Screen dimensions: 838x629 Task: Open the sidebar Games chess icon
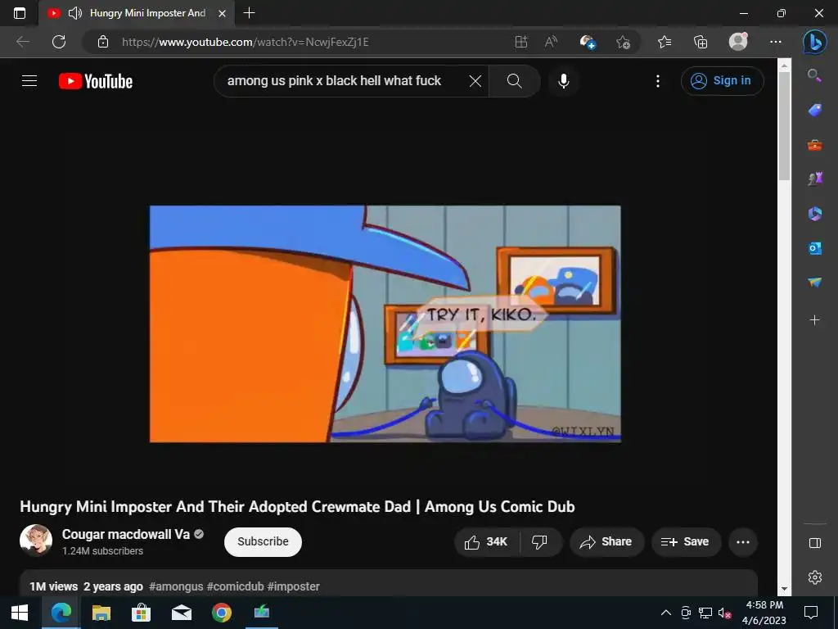coord(814,179)
